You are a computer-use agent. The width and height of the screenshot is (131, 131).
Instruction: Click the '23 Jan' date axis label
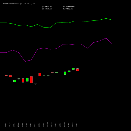23,125
